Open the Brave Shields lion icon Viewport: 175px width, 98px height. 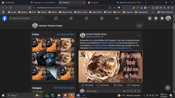[x=119, y=8]
